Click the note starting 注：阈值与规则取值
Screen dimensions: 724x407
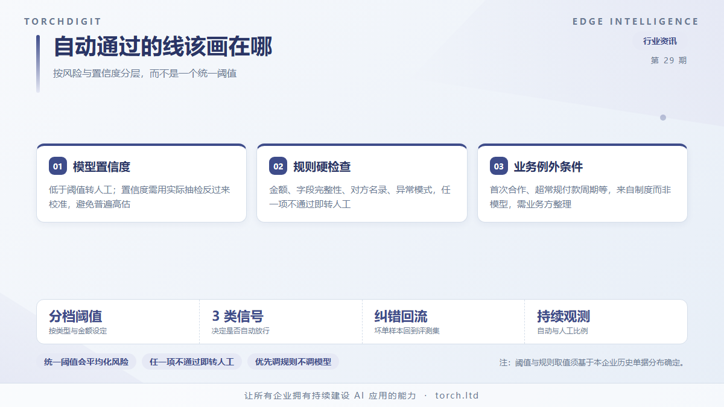[593, 362]
